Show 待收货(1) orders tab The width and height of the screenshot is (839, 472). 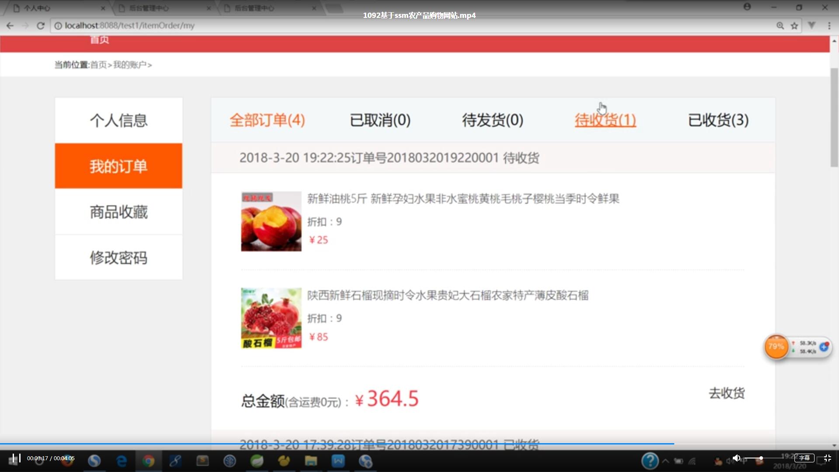pos(605,120)
